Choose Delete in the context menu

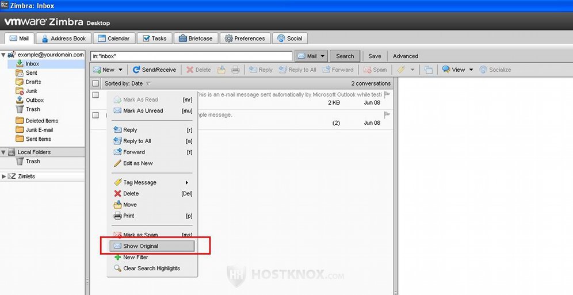tap(152, 193)
